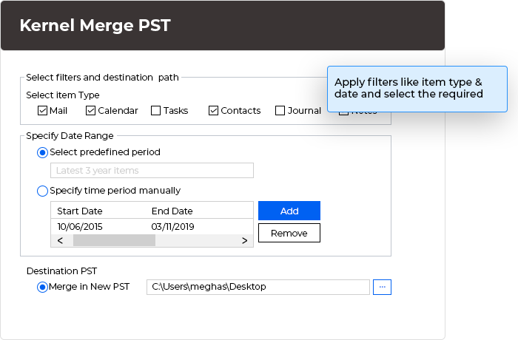The width and height of the screenshot is (518, 340).
Task: Click the right scroll arrow in date table
Action: point(244,241)
